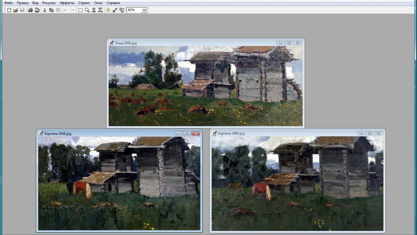The image size is (417, 235).
Task: Open the Вид menu
Action: point(35,3)
